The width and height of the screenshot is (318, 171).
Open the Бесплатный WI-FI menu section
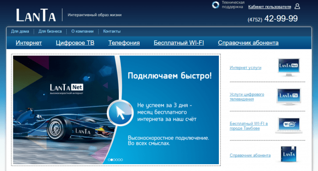pyautogui.click(x=179, y=43)
